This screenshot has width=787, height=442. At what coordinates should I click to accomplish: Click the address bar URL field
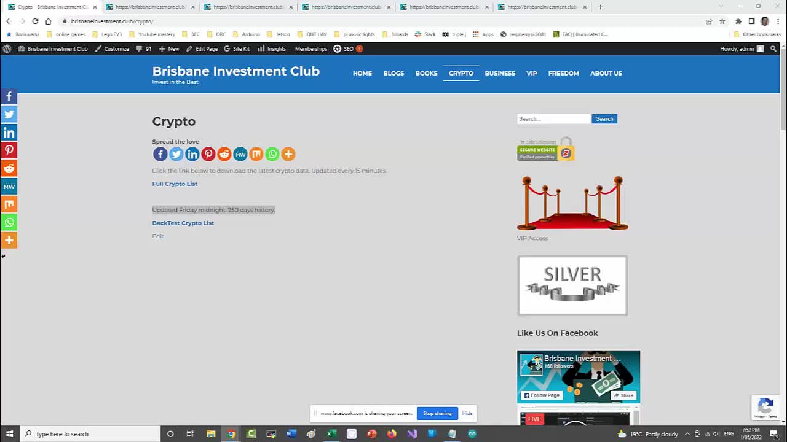pyautogui.click(x=381, y=21)
